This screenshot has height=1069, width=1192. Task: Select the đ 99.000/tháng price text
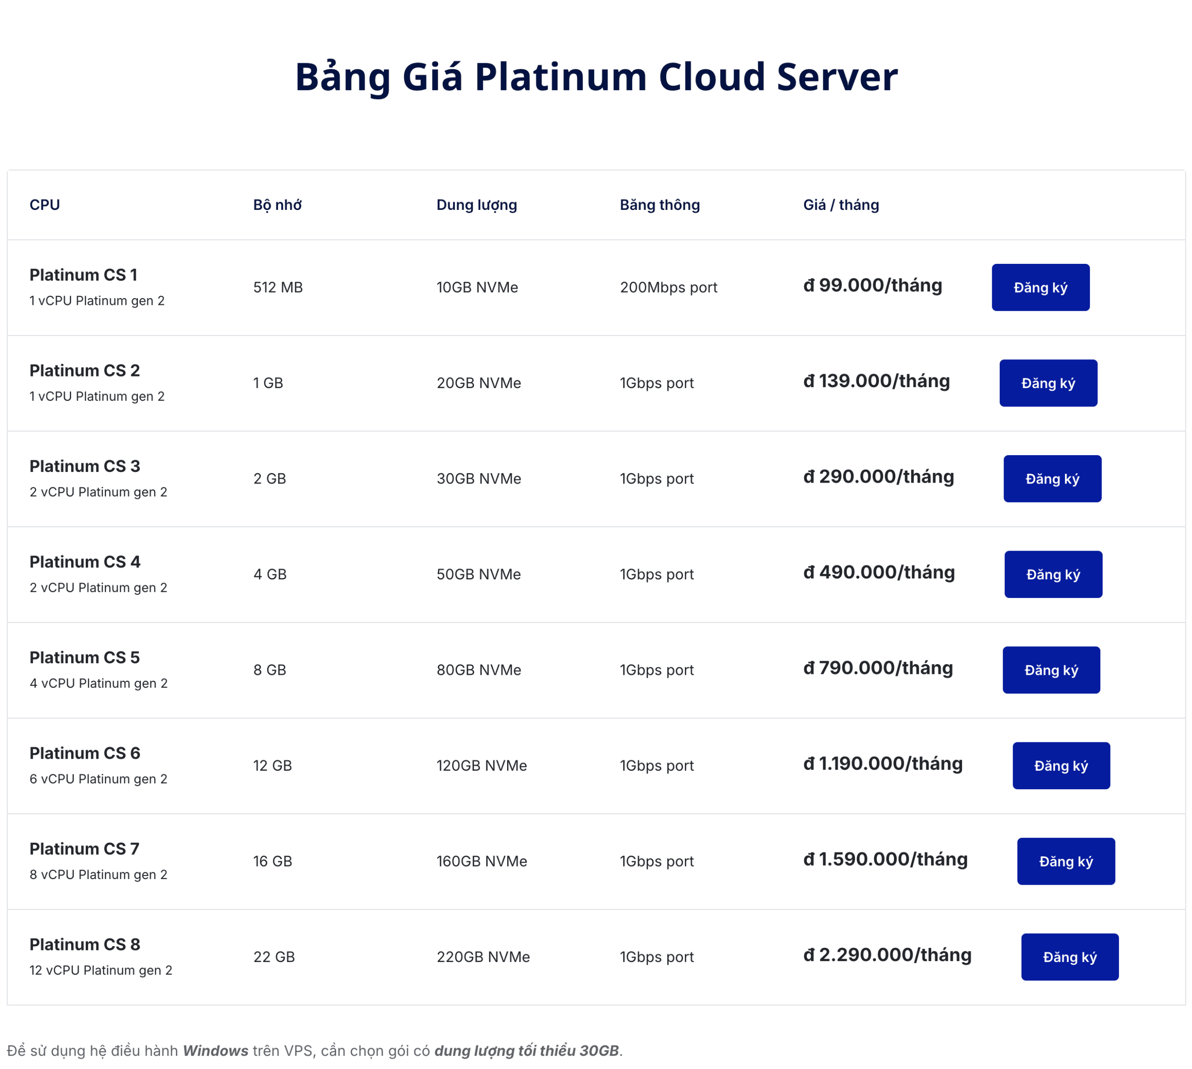coord(872,285)
